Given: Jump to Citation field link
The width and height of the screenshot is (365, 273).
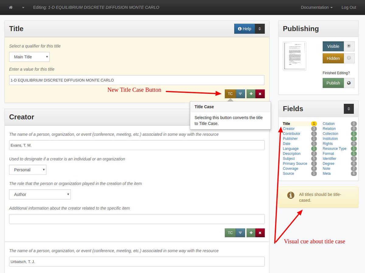Looking at the screenshot, I should coord(328,124).
